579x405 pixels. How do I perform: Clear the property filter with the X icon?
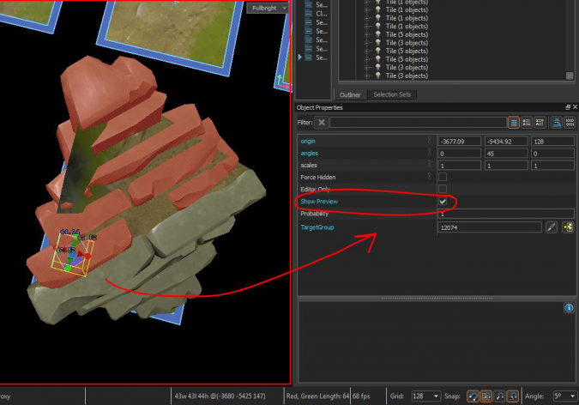322,123
